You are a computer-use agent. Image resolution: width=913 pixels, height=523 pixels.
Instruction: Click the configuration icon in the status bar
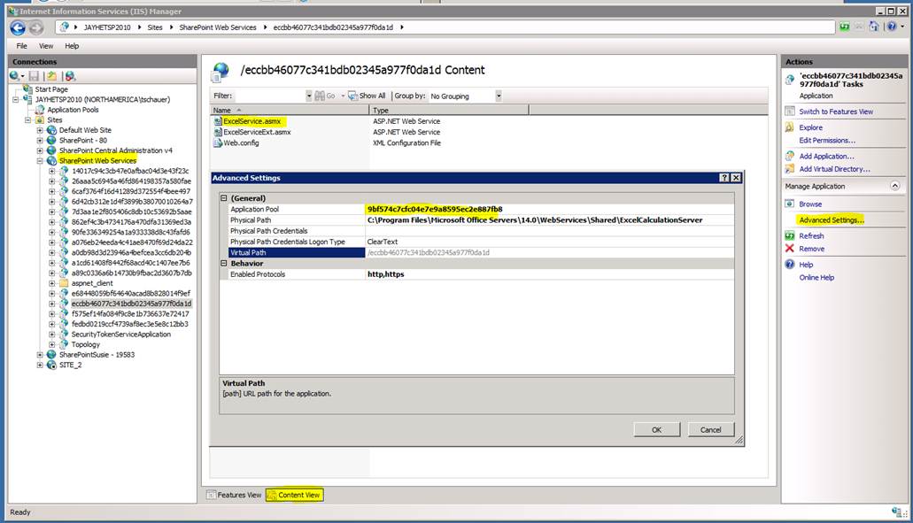(897, 512)
